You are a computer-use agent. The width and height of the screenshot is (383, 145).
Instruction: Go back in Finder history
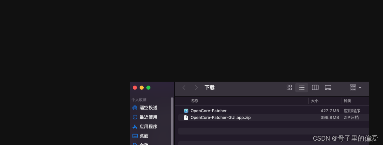pos(184,88)
